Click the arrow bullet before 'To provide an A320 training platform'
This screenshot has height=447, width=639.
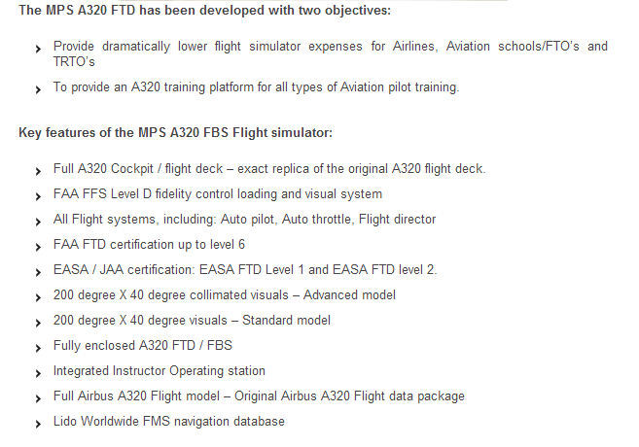[x=38, y=89]
